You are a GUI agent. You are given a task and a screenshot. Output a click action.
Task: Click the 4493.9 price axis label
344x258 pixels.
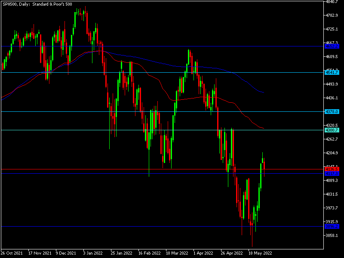click(x=332, y=84)
